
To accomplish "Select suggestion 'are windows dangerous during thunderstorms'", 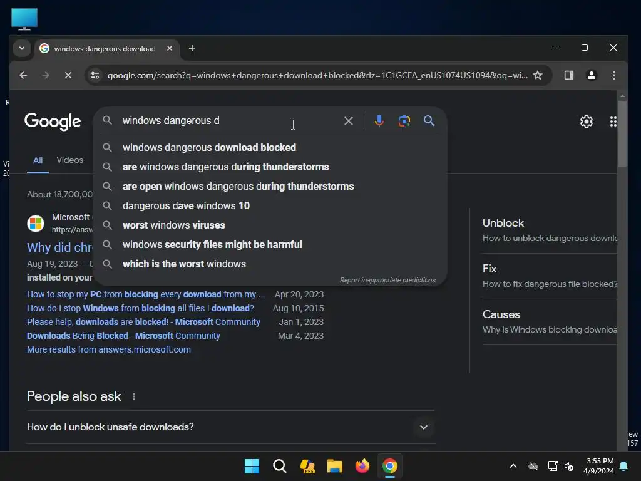I will tap(270, 167).
